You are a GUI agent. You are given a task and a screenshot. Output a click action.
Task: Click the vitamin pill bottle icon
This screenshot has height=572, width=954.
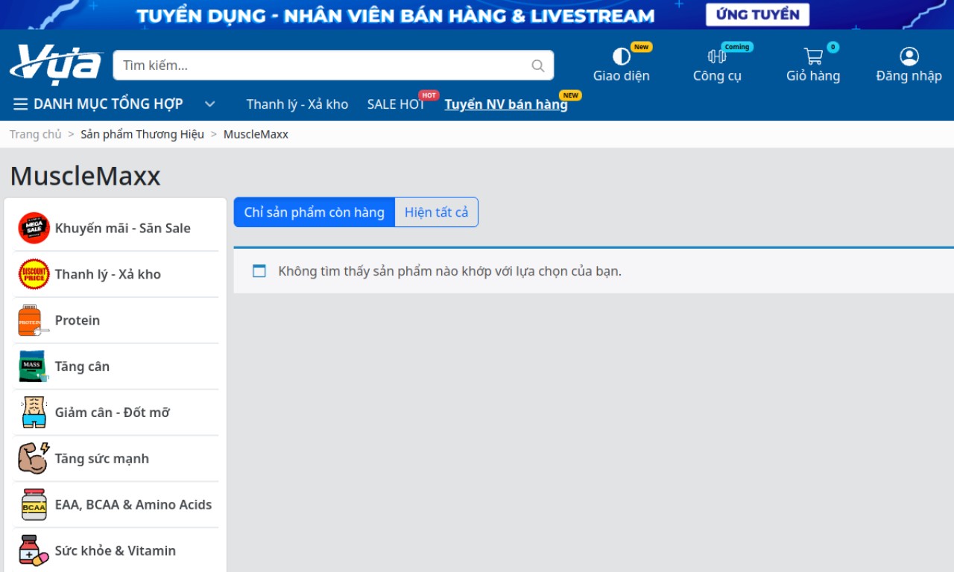click(x=34, y=551)
